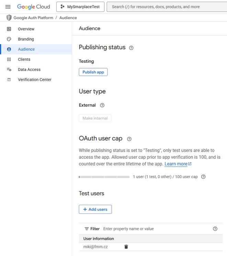Screen dimensions: 227x256
Task: Navigate to Verification Center
Action: point(34,80)
